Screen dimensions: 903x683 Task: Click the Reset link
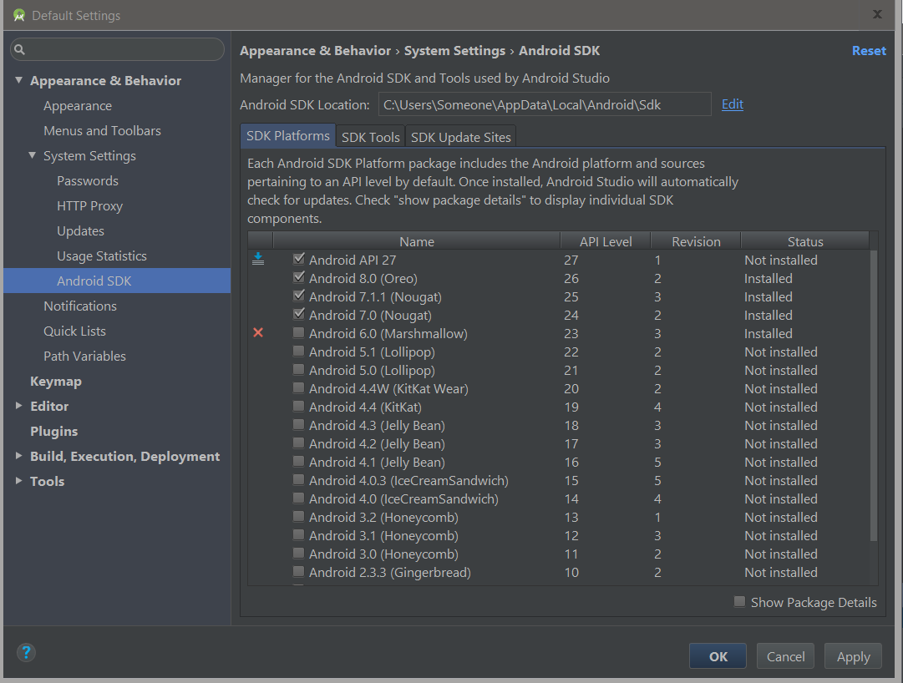click(869, 51)
